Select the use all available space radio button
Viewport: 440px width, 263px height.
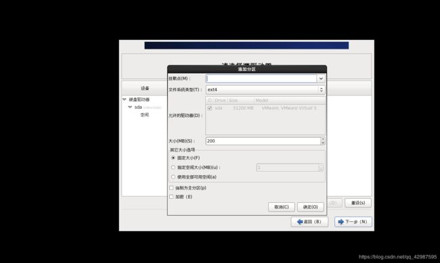click(173, 177)
